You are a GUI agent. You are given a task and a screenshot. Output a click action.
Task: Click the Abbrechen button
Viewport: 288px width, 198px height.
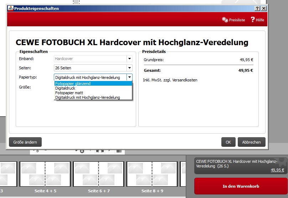pos(251,142)
